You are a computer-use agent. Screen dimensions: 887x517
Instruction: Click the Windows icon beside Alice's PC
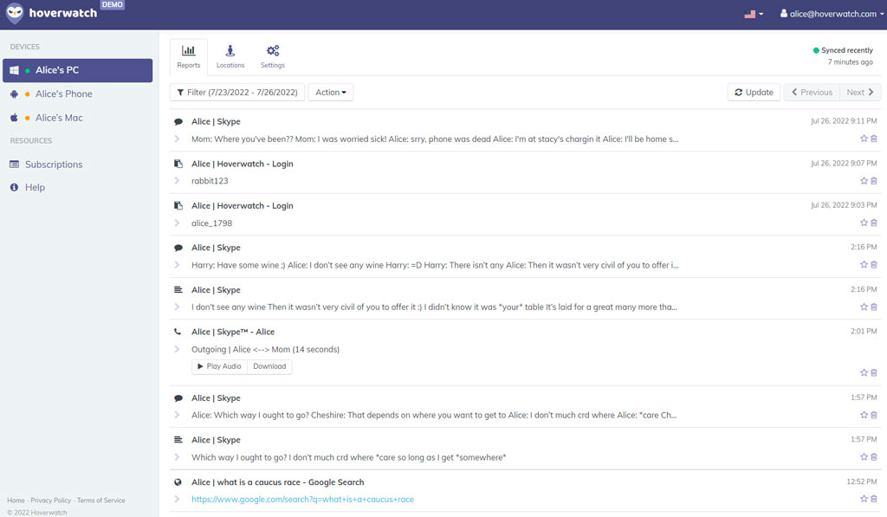pos(14,70)
